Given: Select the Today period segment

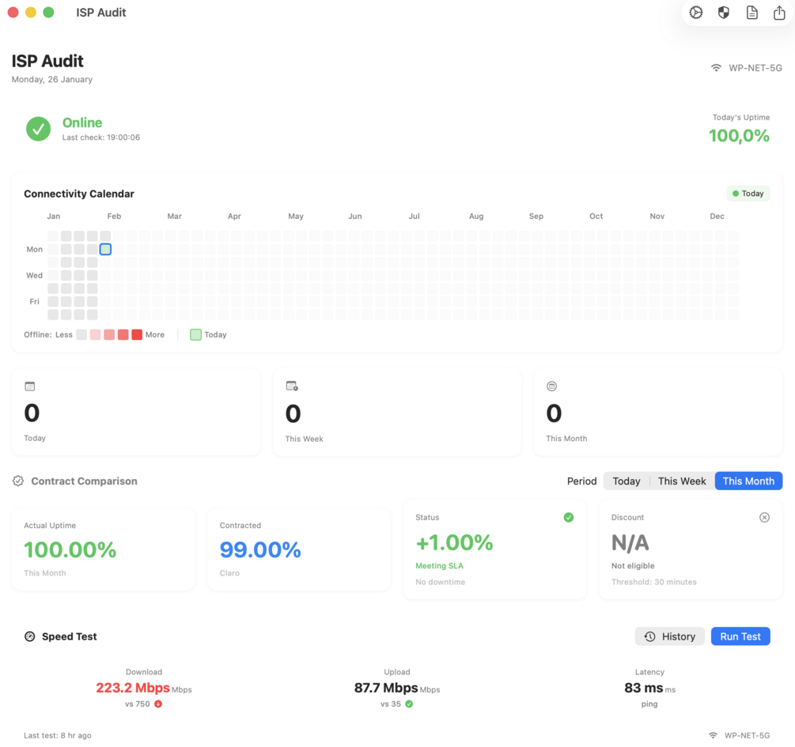Looking at the screenshot, I should (627, 481).
